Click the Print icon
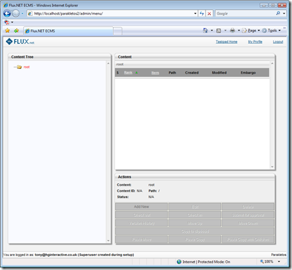This screenshot has width=292, height=270. (x=232, y=31)
